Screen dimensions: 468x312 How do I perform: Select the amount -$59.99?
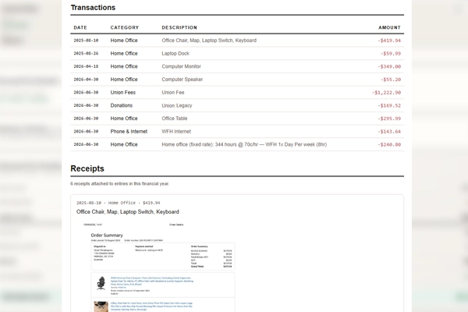[391, 54]
